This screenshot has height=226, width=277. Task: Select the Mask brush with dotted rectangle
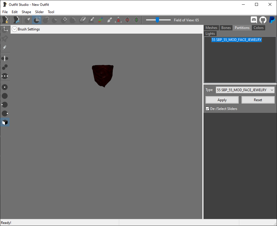(x=37, y=20)
